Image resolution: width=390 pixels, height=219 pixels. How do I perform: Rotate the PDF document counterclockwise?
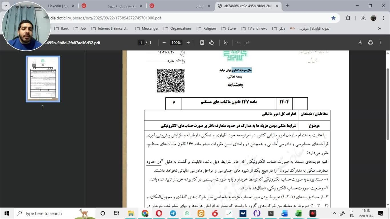tap(211, 43)
